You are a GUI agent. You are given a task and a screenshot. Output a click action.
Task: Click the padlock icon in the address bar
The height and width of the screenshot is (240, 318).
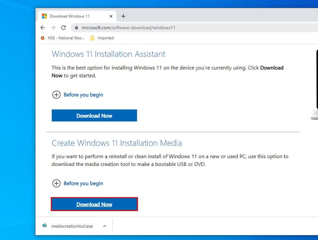(76, 28)
